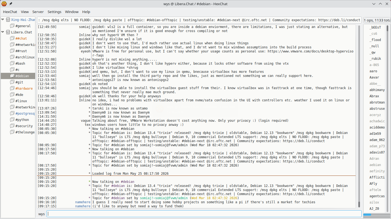Click the pin icon in title bar
Image resolution: width=391 pixels, height=219 pixels.
click(11, 4)
